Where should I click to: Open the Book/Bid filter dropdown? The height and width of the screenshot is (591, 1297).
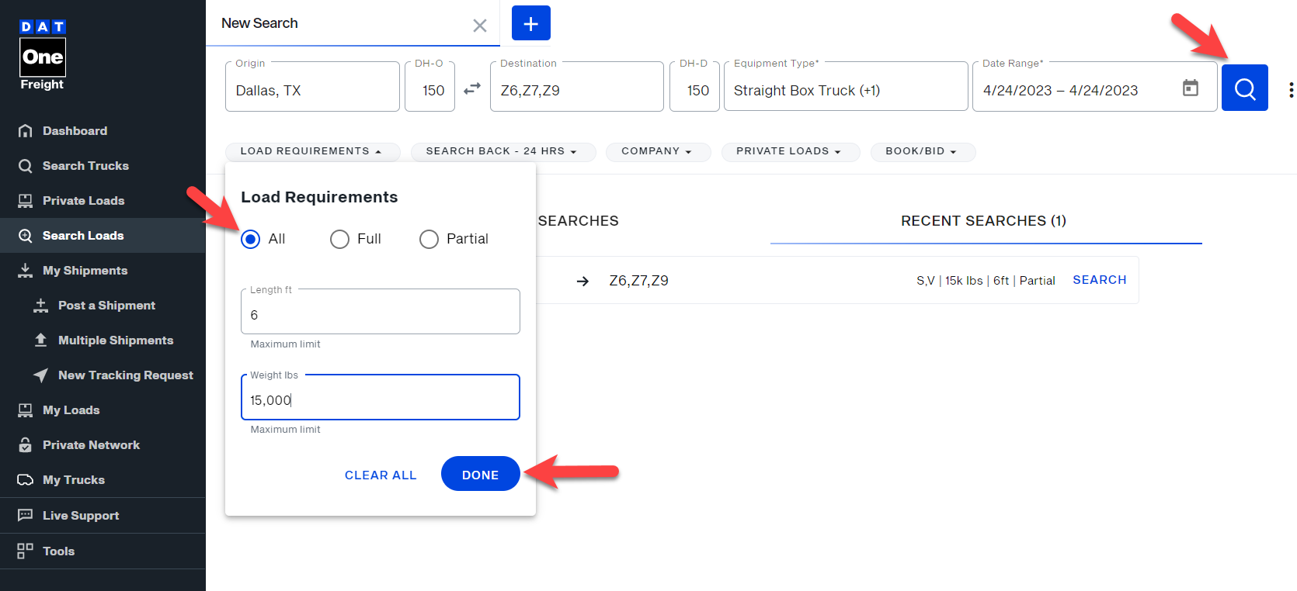pos(923,151)
